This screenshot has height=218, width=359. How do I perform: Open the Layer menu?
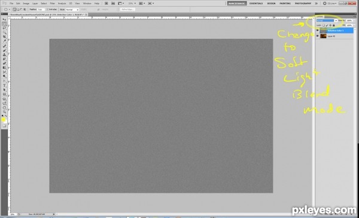point(35,4)
